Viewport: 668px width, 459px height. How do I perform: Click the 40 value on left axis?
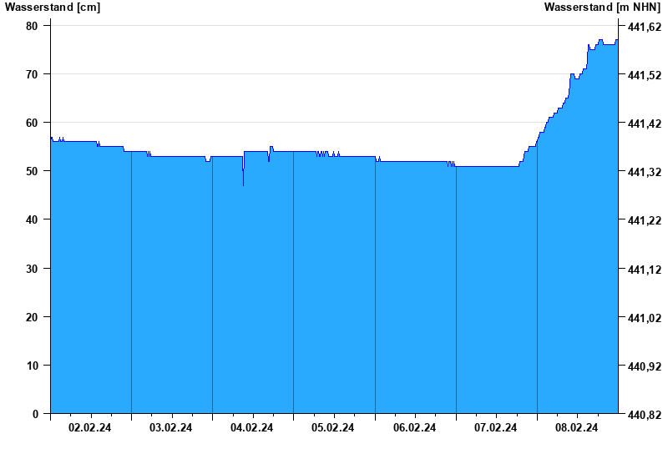tap(32, 219)
